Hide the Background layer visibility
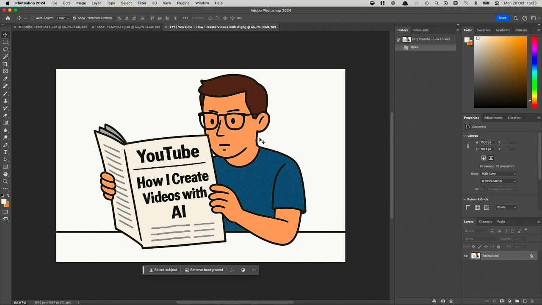The height and width of the screenshot is (305, 542). (466, 256)
